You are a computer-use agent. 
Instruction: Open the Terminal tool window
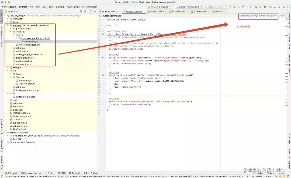[74, 173]
